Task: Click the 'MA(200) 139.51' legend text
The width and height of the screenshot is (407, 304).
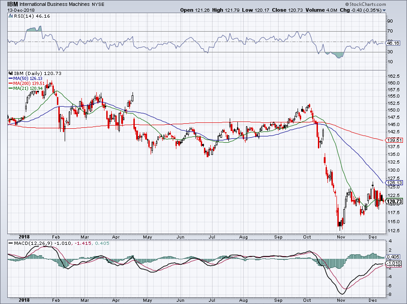Action: click(29, 84)
